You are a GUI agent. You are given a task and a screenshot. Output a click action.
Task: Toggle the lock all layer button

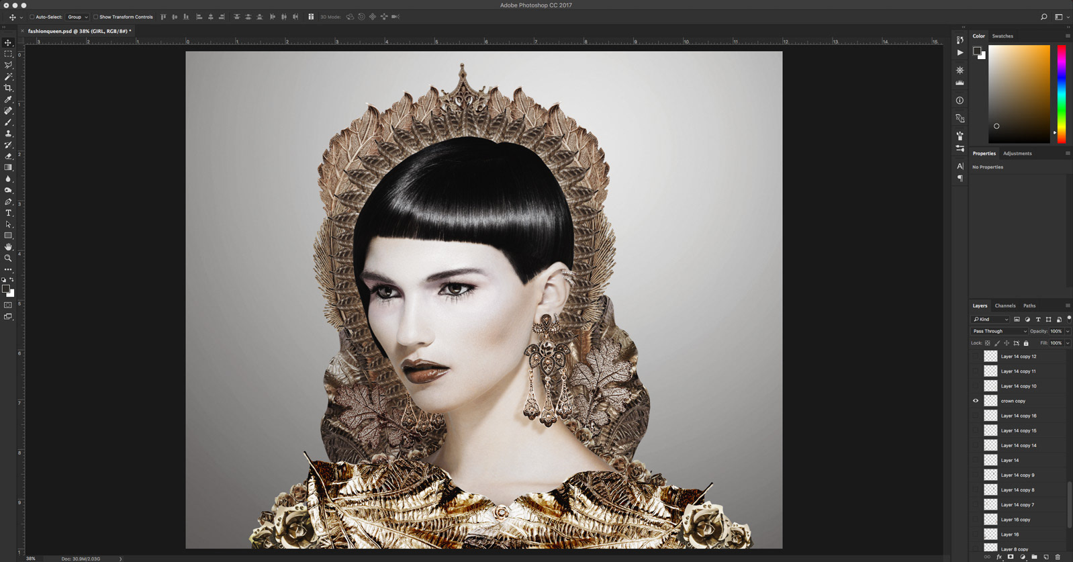pos(1026,343)
